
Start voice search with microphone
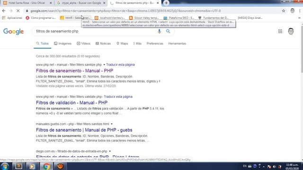pos(159,31)
